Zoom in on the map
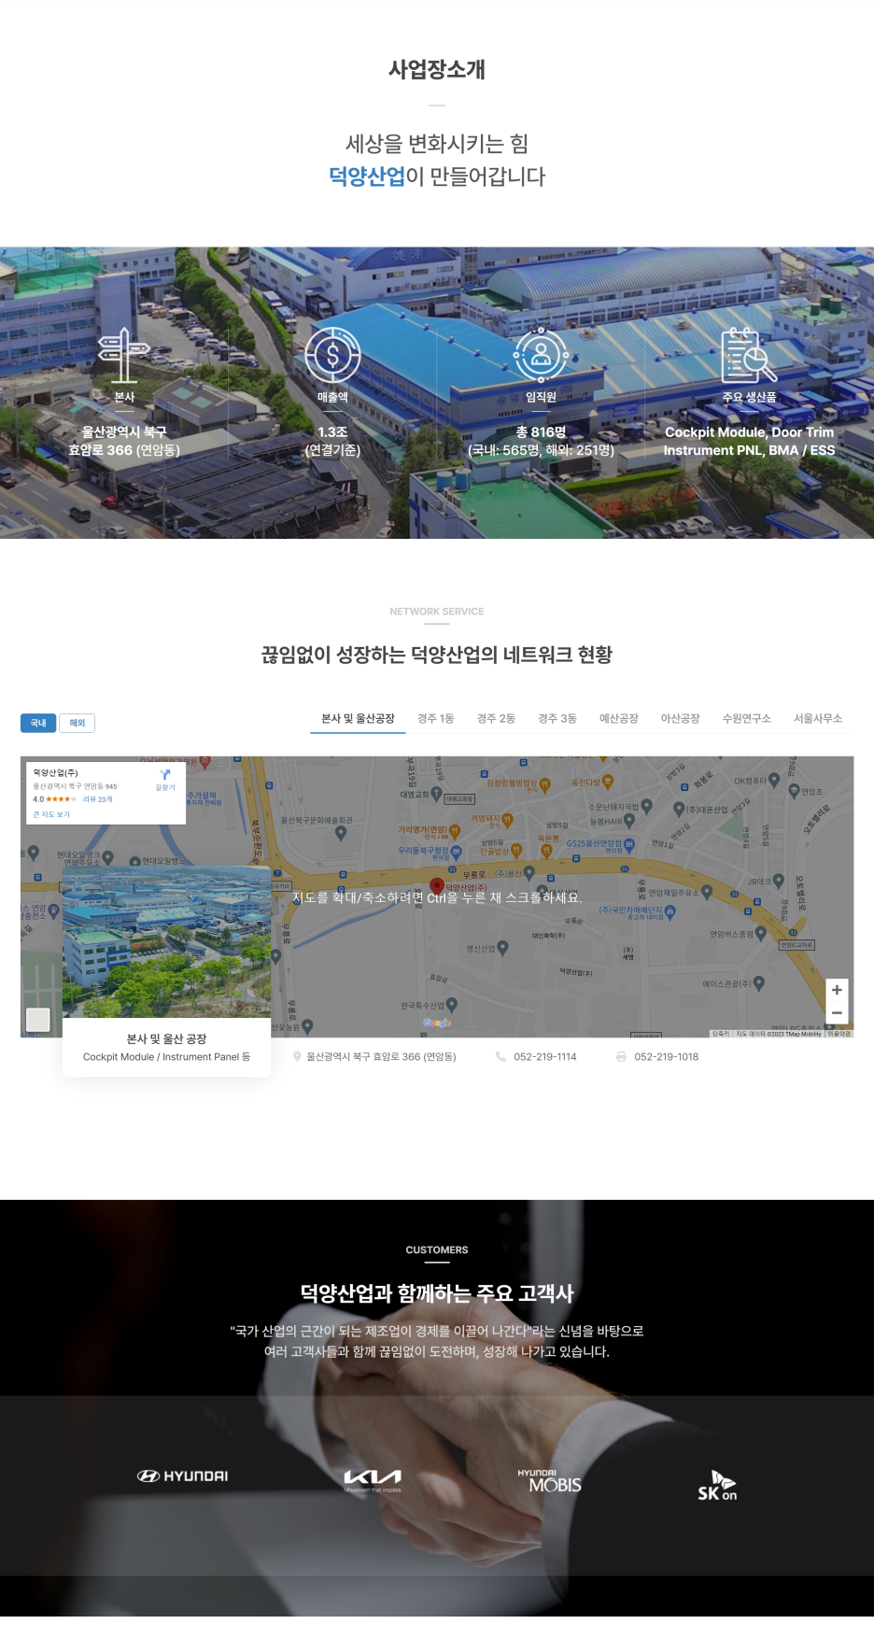 tap(837, 990)
